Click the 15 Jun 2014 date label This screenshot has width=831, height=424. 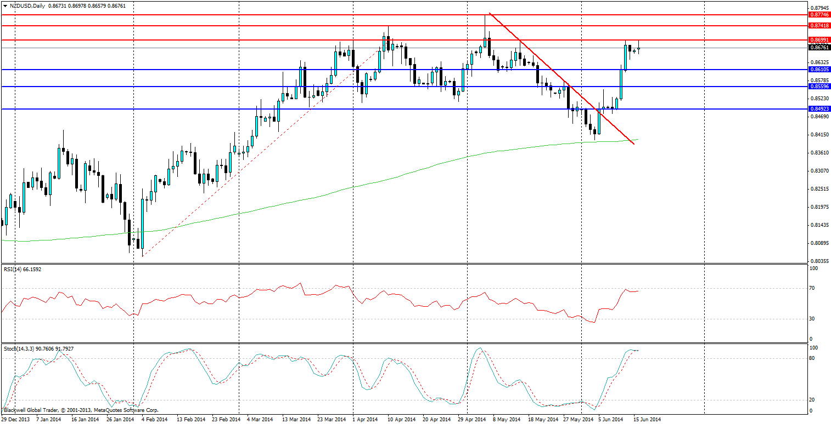(648, 420)
